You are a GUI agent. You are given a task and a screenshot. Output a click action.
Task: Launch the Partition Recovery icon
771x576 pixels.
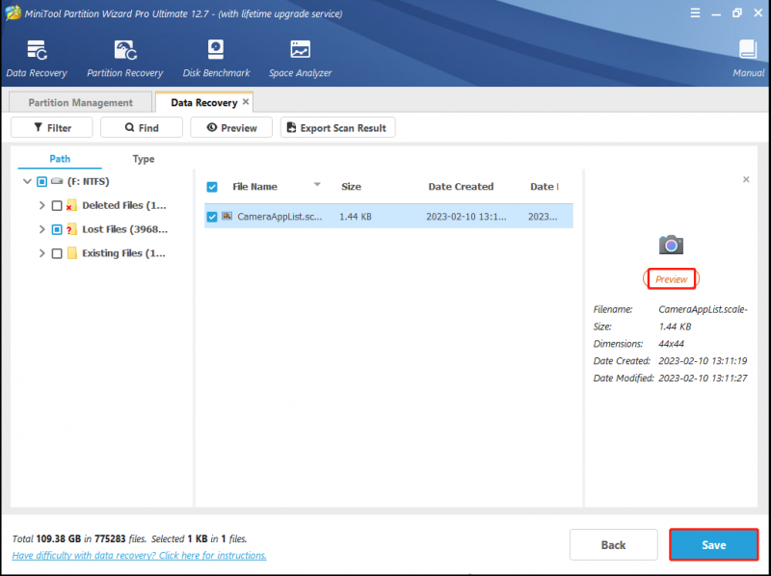coord(125,51)
